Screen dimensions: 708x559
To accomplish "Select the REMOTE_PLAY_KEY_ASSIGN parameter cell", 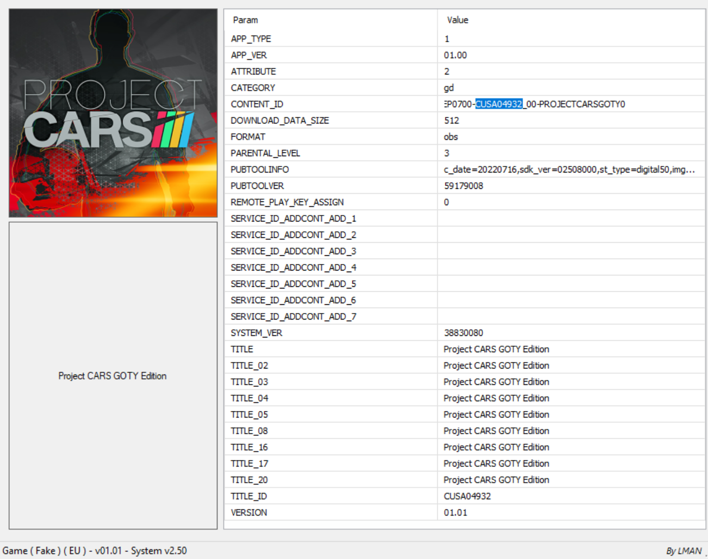I will pos(331,202).
